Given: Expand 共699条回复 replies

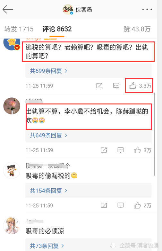Looking at the screenshot, I should click(x=48, y=71).
